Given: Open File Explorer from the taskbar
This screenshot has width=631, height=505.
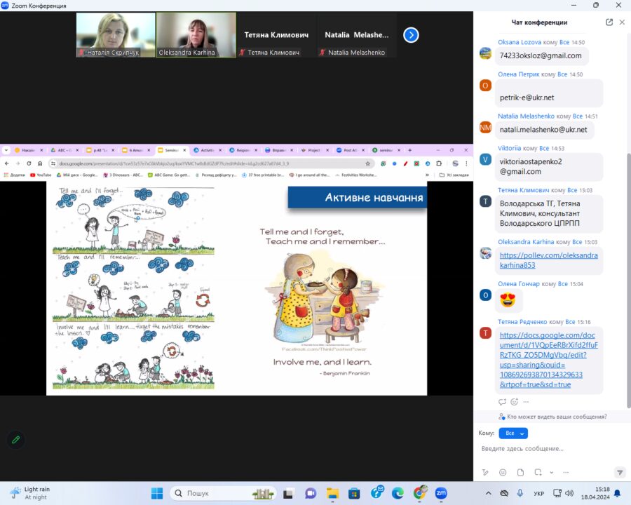Looking at the screenshot, I should tap(332, 493).
